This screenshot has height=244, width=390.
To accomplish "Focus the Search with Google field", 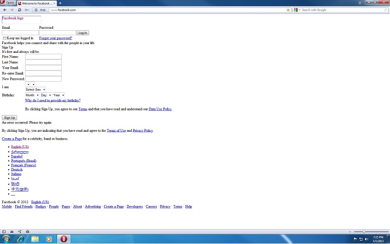I will pyautogui.click(x=342, y=10).
